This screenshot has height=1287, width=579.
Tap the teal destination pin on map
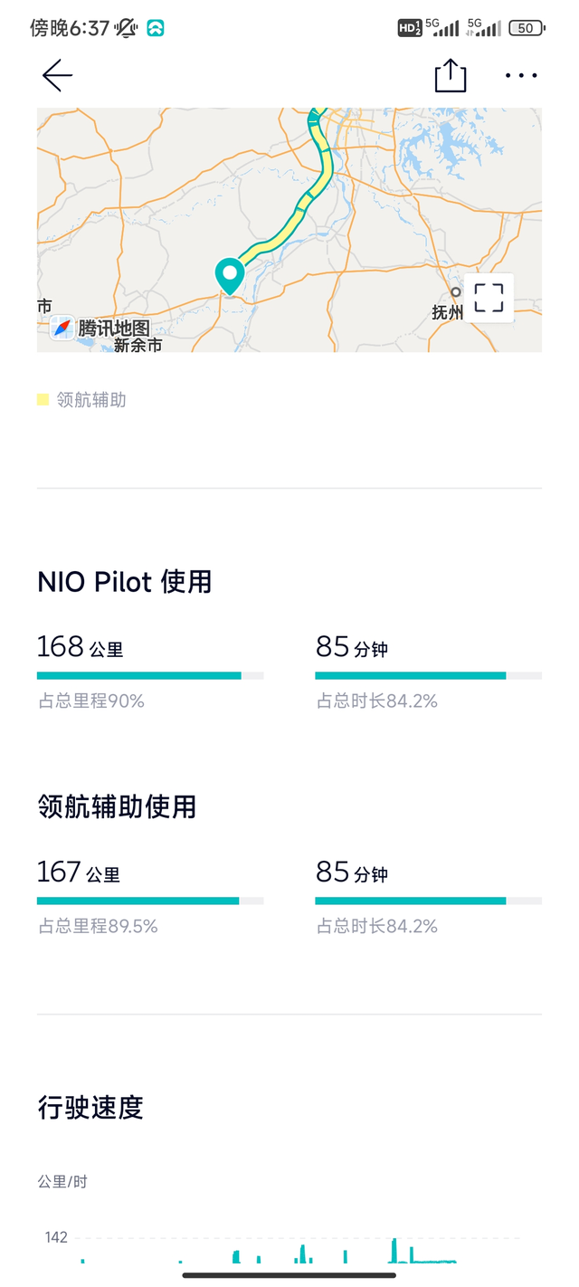pyautogui.click(x=230, y=275)
